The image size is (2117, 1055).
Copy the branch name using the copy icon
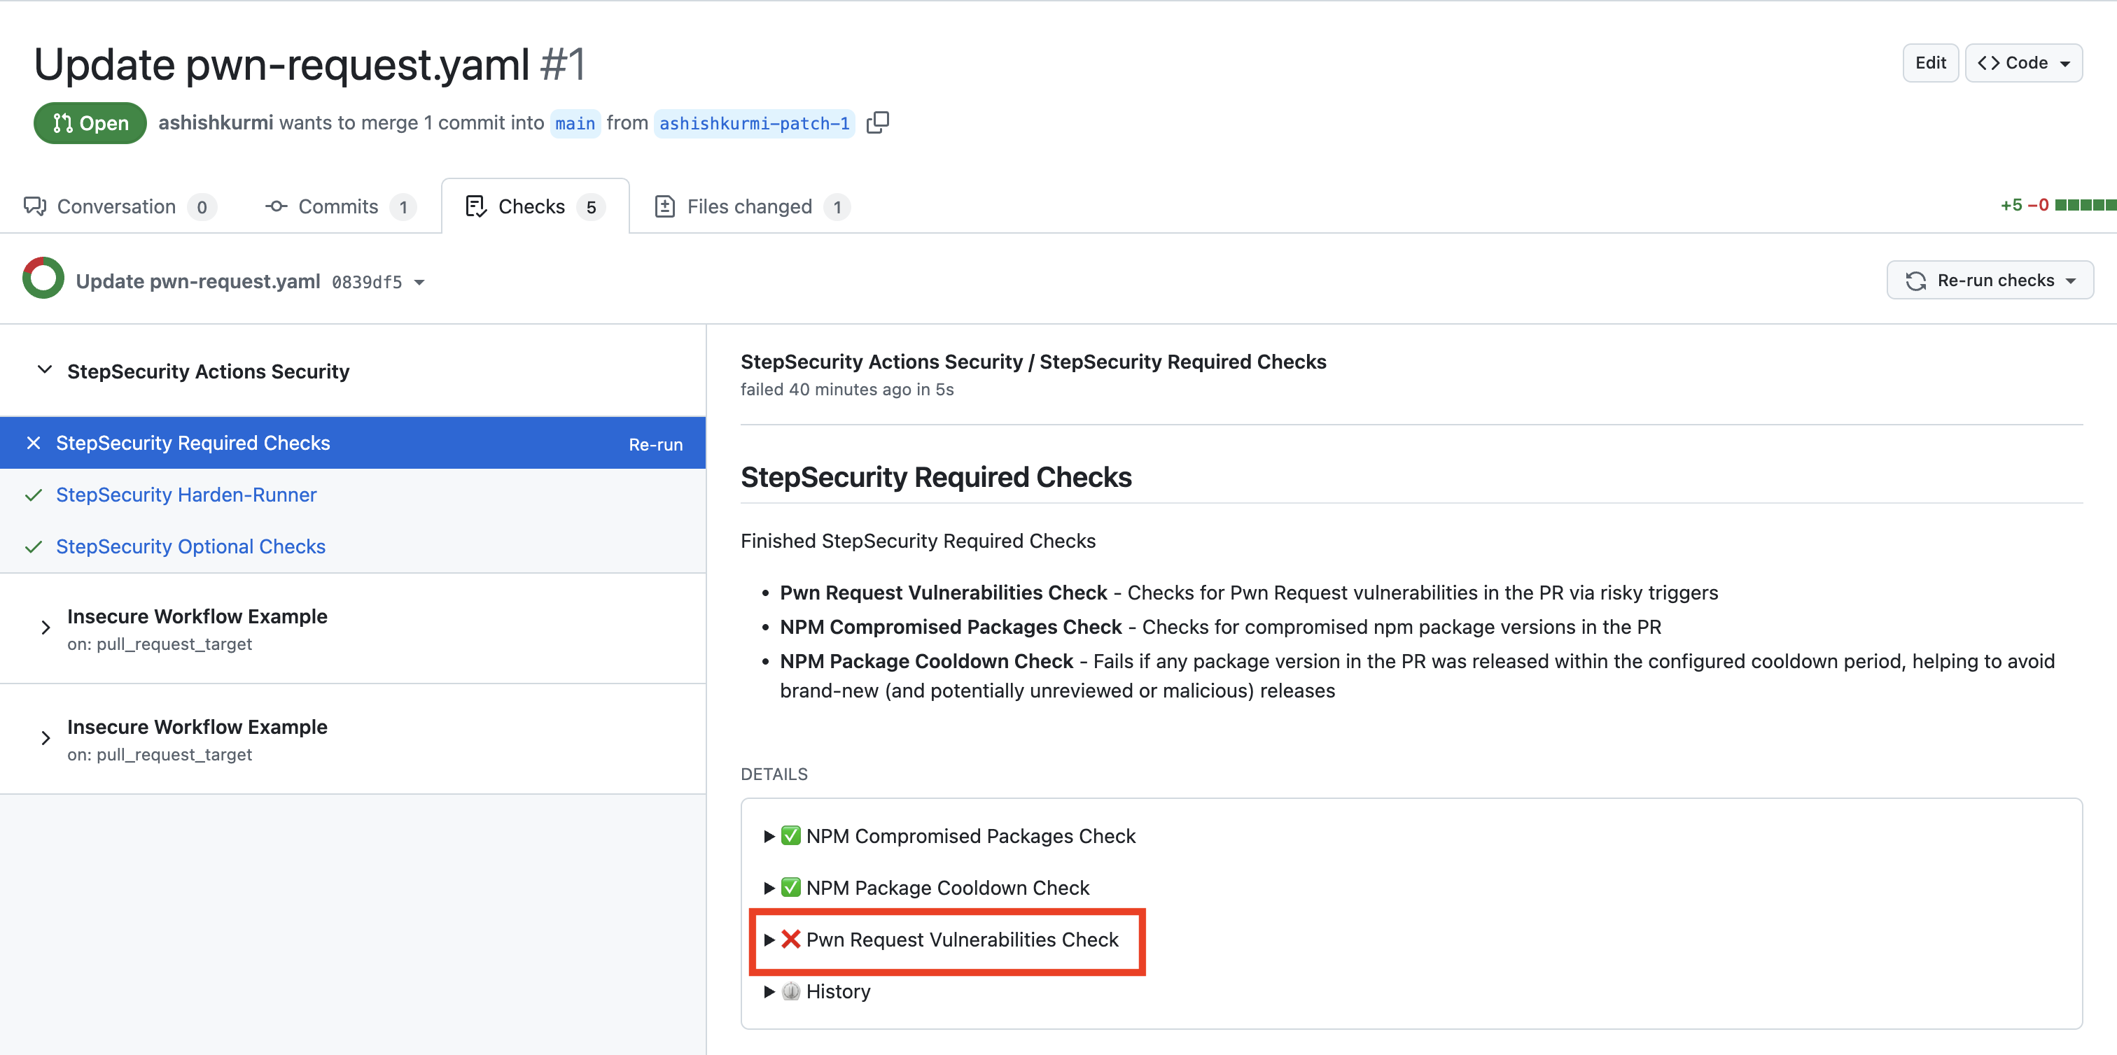click(x=878, y=122)
